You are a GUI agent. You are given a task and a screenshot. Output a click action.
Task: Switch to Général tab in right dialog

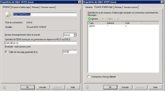pyautogui.click(x=89, y=7)
